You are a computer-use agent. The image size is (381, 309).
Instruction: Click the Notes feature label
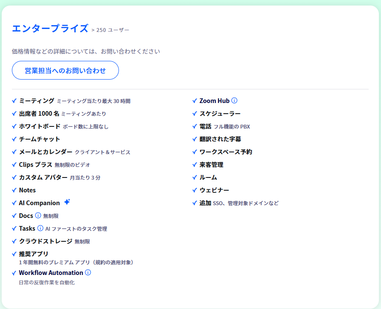pos(27,190)
